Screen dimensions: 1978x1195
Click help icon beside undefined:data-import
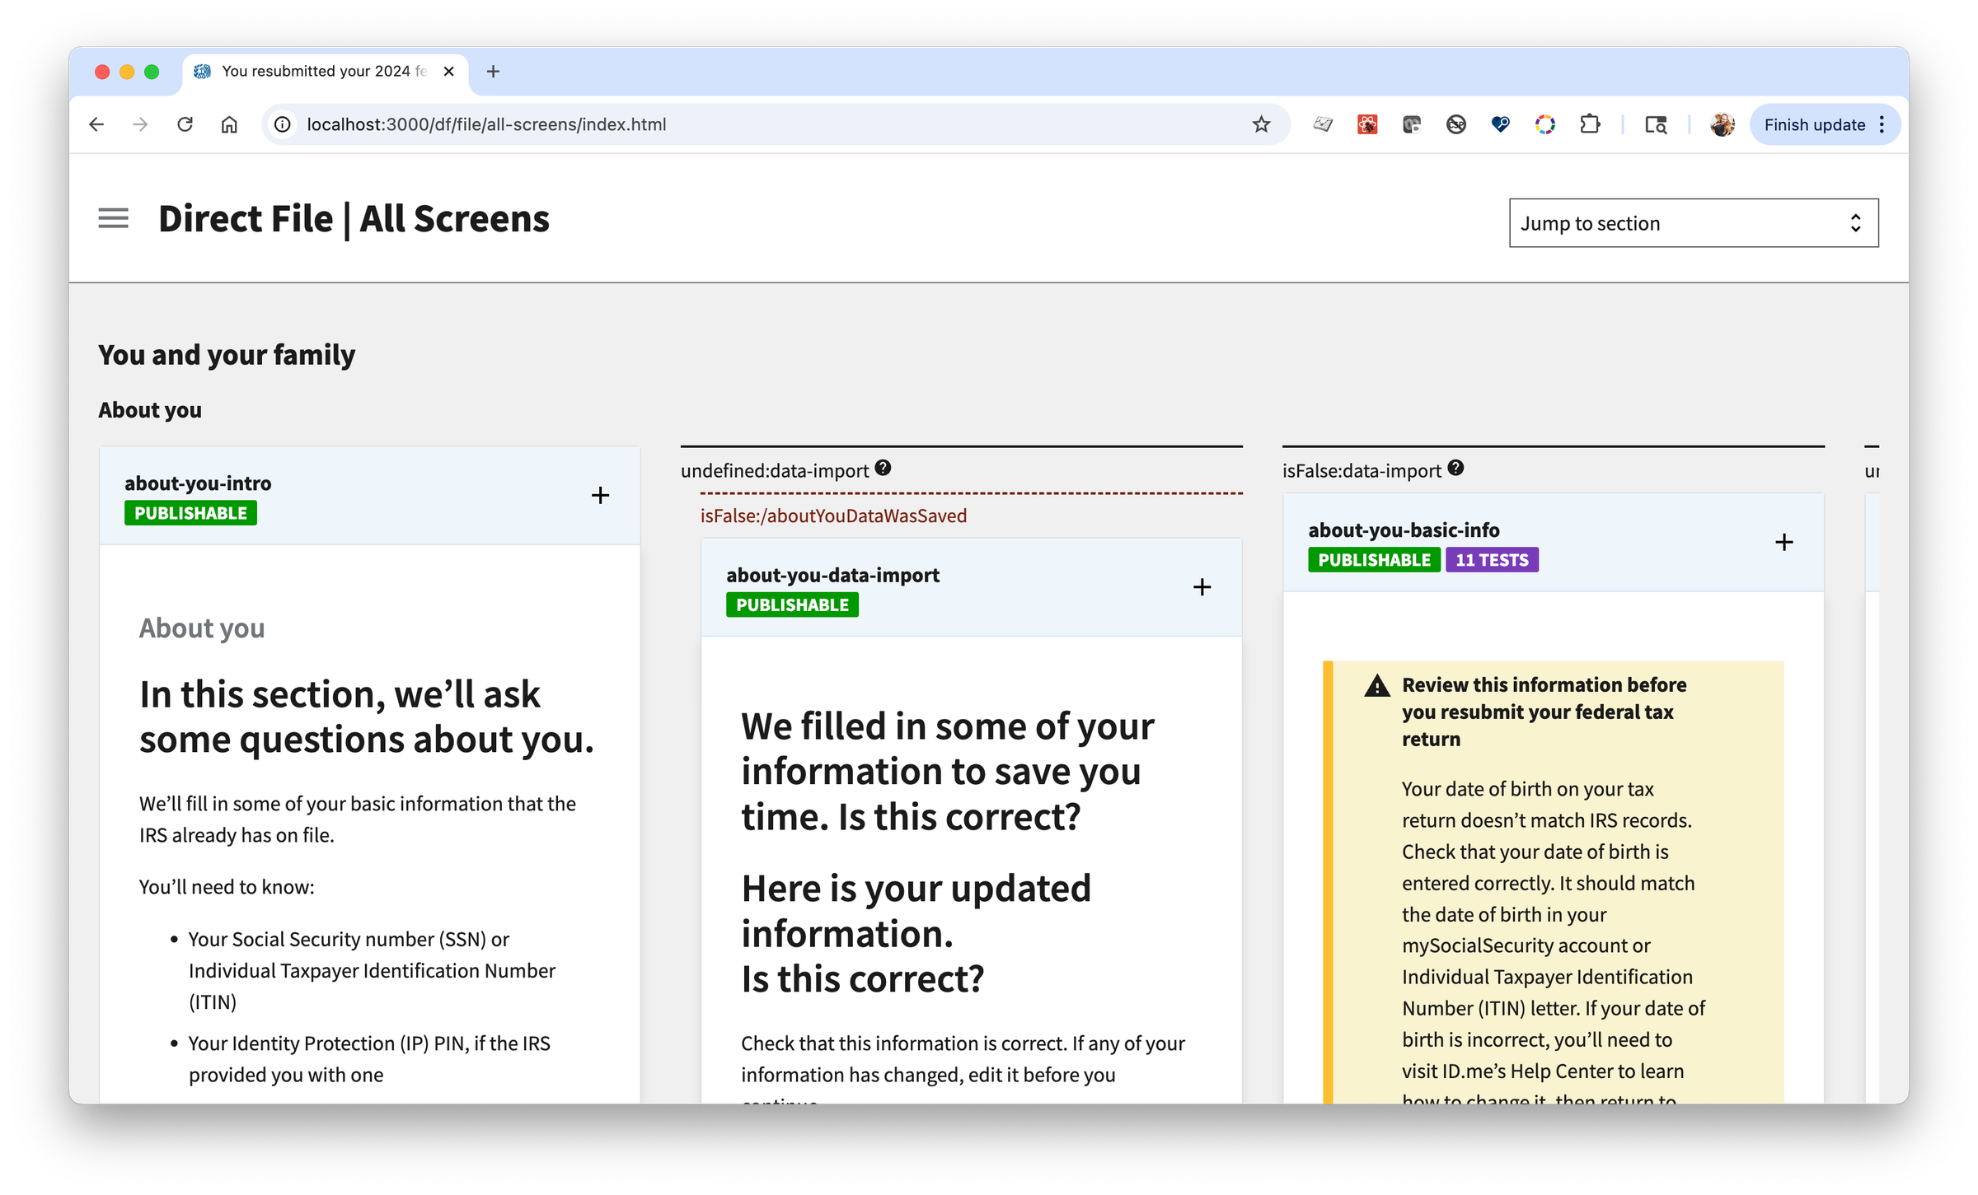coord(883,469)
